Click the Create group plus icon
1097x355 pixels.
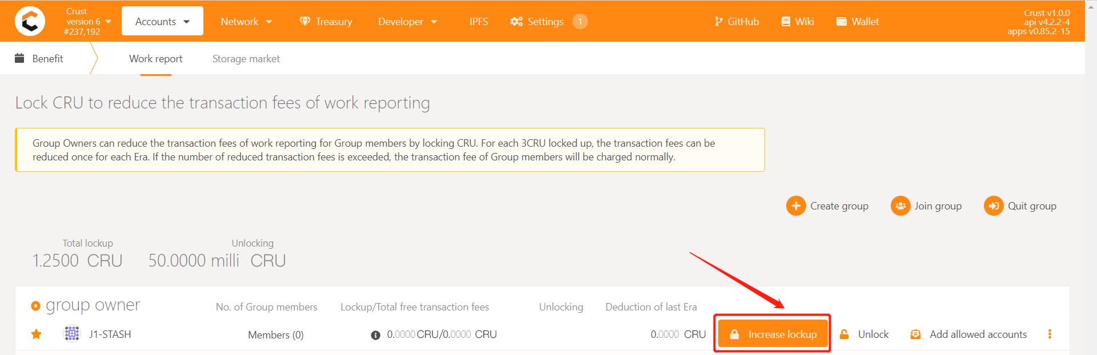pyautogui.click(x=796, y=206)
